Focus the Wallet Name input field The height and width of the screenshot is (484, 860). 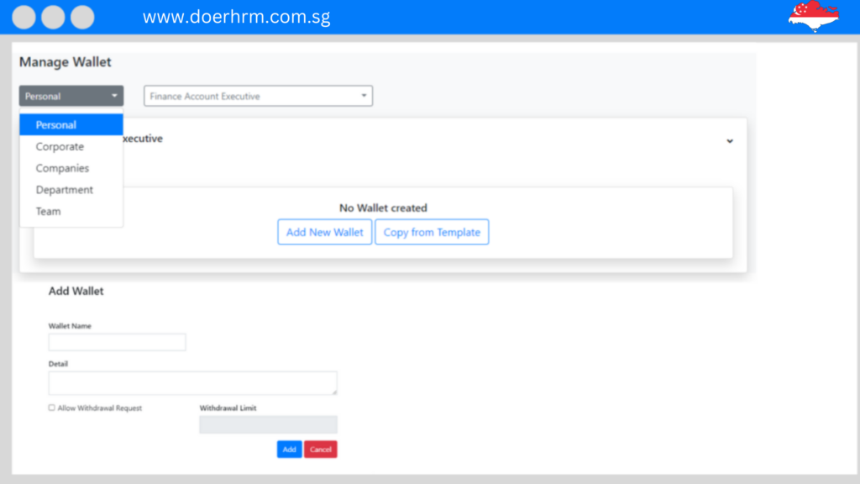(x=118, y=342)
